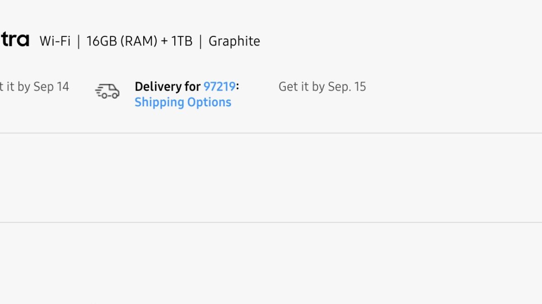Click the delivery truck icon
542x304 pixels.
107,91
